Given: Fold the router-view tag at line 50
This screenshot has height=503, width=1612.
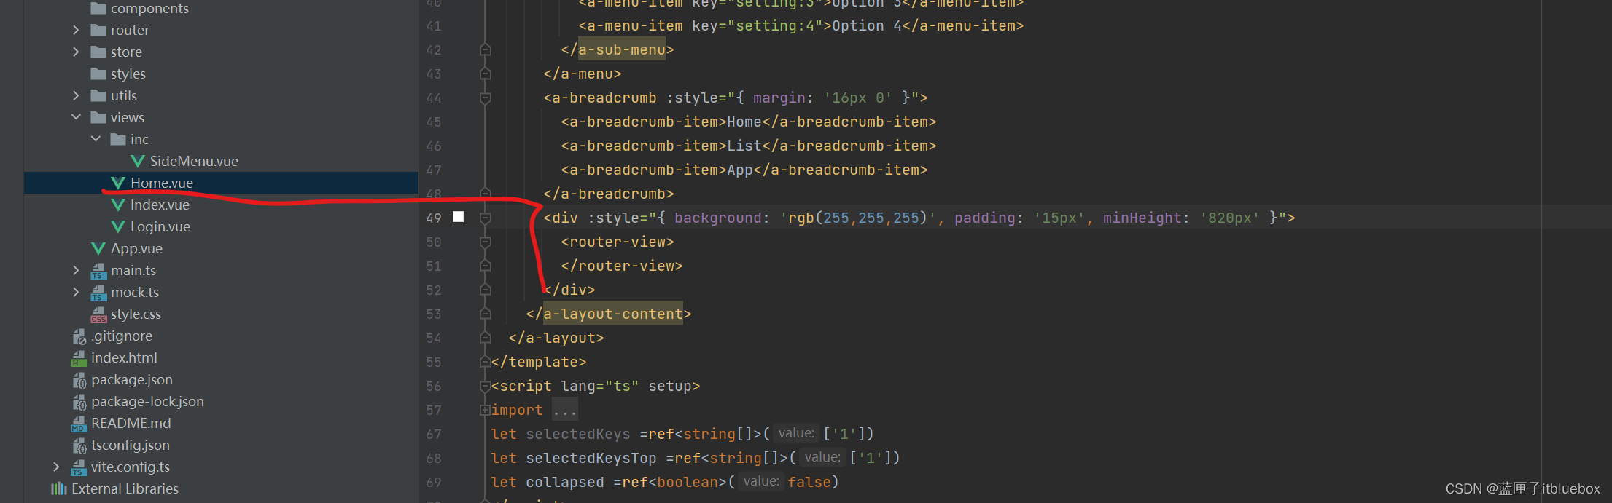Looking at the screenshot, I should click(485, 242).
